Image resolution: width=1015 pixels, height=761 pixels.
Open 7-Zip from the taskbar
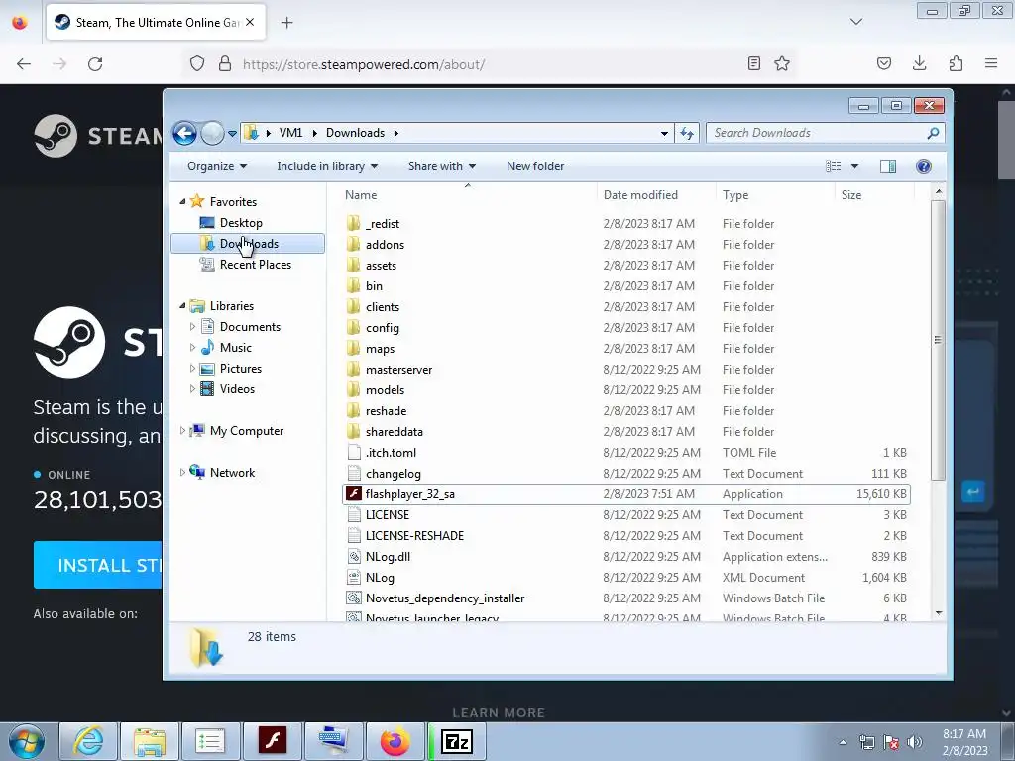[457, 741]
